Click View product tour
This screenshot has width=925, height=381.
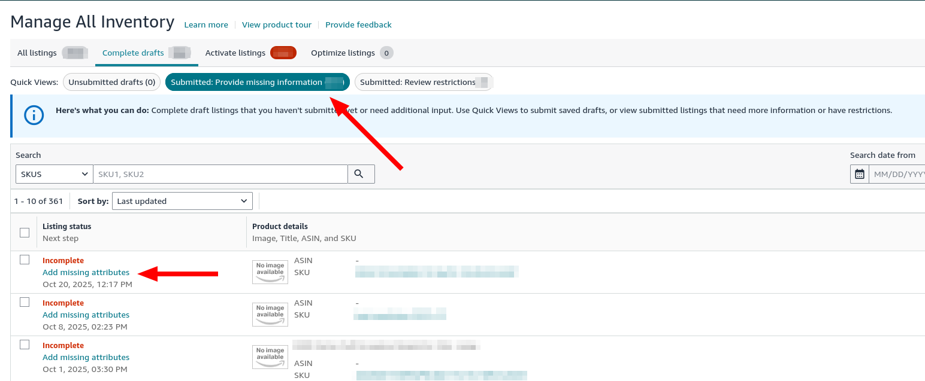click(277, 25)
